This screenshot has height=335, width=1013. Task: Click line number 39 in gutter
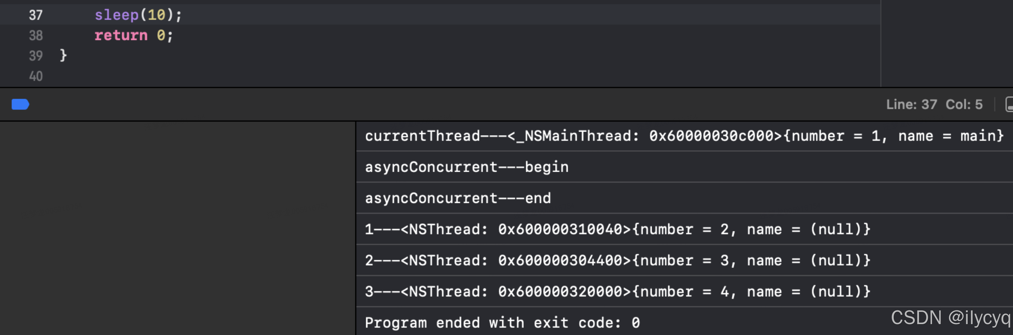tap(36, 56)
